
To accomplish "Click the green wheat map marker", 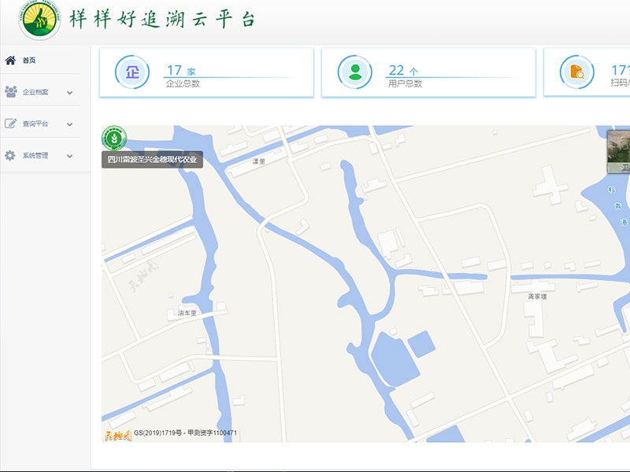I will pyautogui.click(x=114, y=138).
